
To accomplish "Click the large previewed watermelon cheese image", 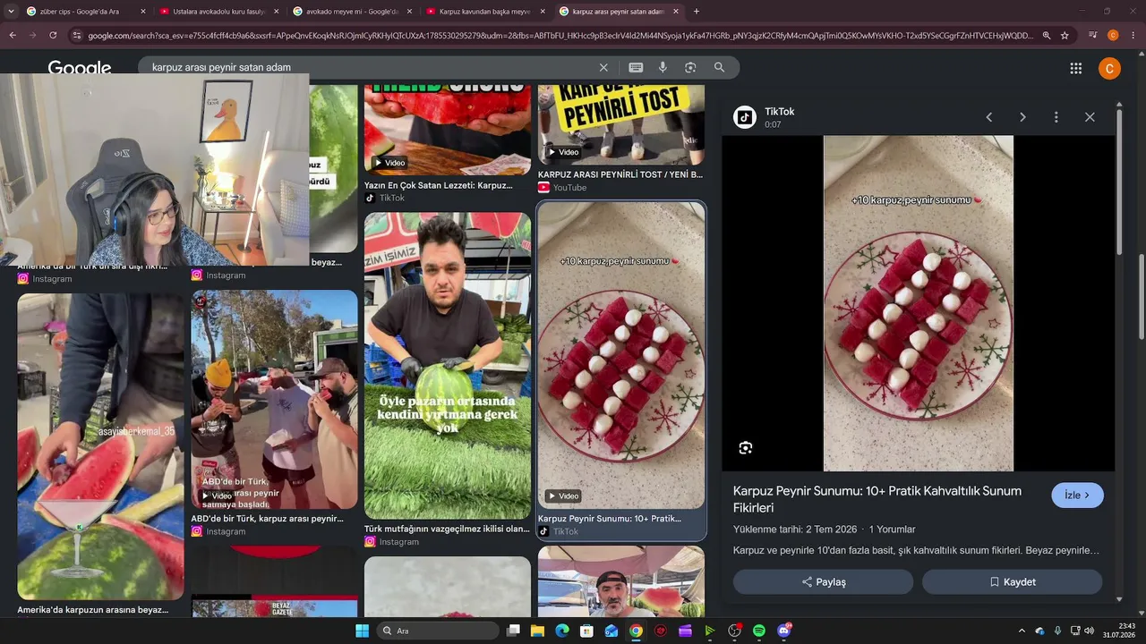I will coord(919,303).
